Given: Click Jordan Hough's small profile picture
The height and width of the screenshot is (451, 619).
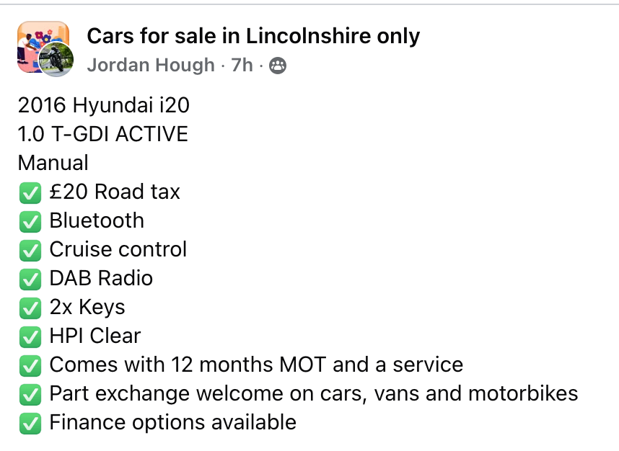Looking at the screenshot, I should (x=56, y=60).
